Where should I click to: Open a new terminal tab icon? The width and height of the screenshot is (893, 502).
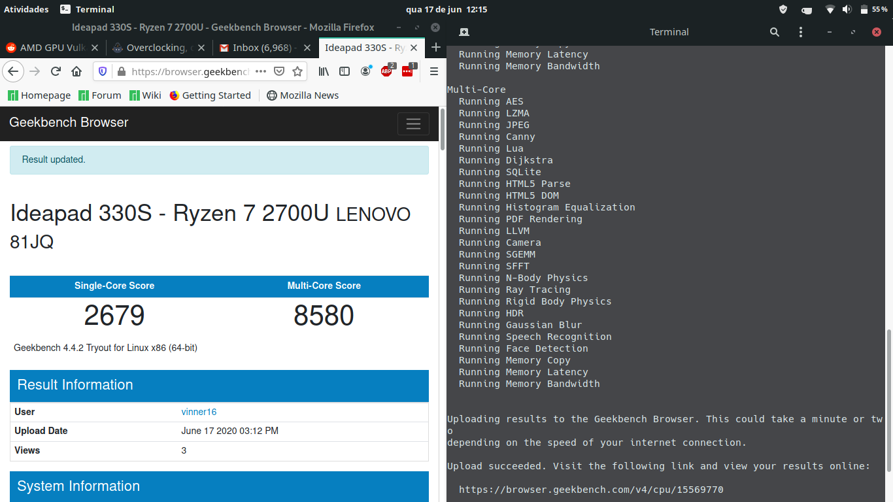[464, 32]
